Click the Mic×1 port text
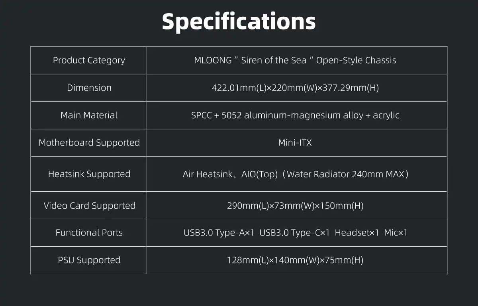478x306 pixels. [x=396, y=233]
